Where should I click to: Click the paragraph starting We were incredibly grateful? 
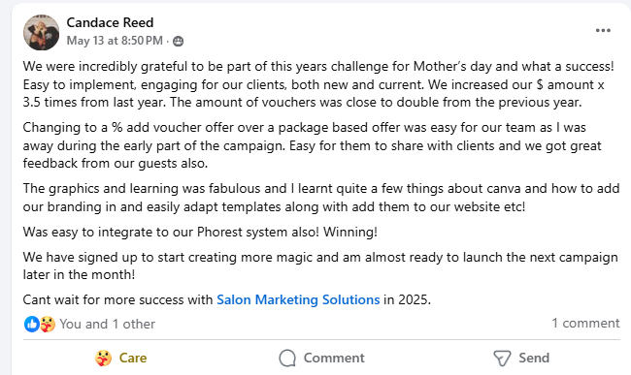click(318, 84)
